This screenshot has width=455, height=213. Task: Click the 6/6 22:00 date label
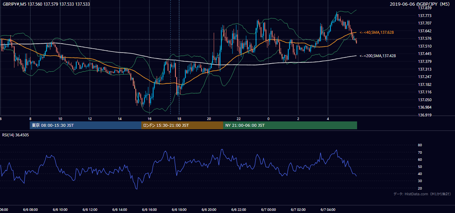(x=238, y=210)
